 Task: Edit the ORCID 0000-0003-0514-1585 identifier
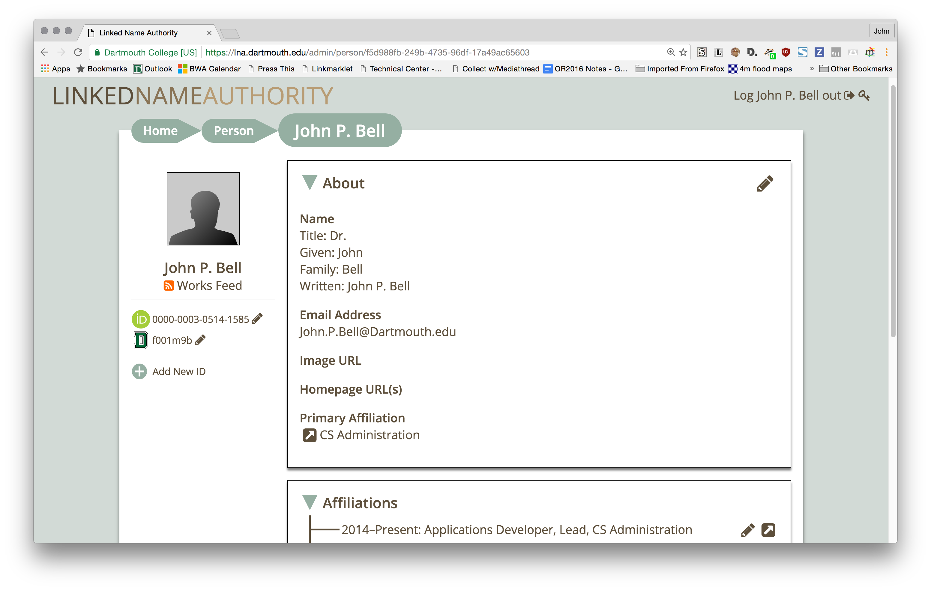coord(257,318)
